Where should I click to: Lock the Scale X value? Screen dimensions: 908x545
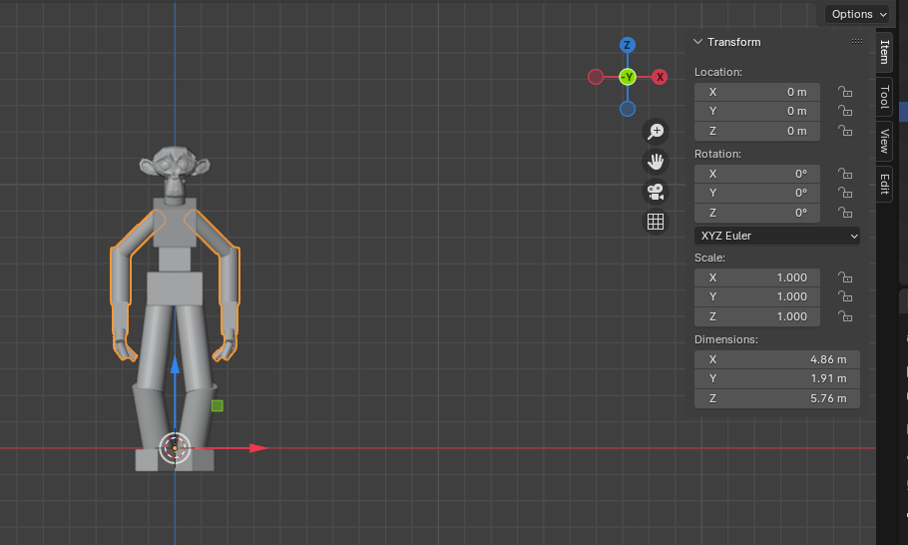point(845,277)
